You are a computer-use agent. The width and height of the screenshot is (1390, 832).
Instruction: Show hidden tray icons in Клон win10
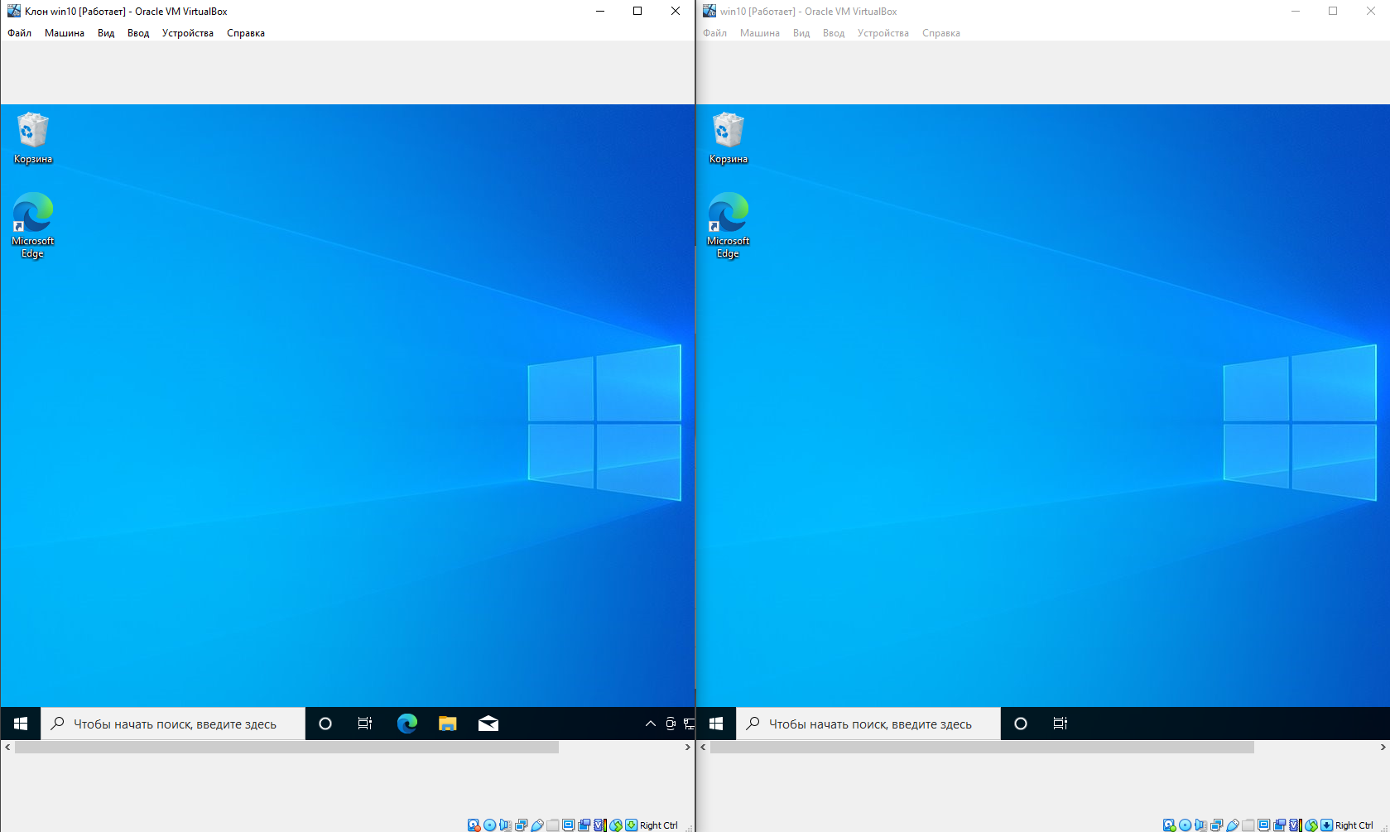(651, 724)
